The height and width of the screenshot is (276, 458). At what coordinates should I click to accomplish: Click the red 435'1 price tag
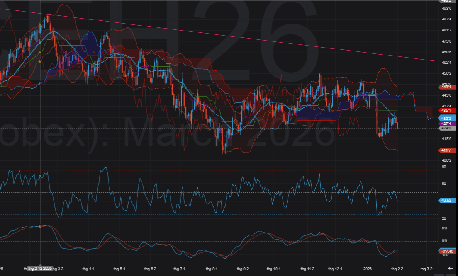click(x=447, y=110)
